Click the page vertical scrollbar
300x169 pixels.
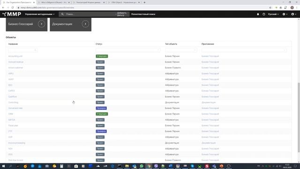(x=299, y=117)
